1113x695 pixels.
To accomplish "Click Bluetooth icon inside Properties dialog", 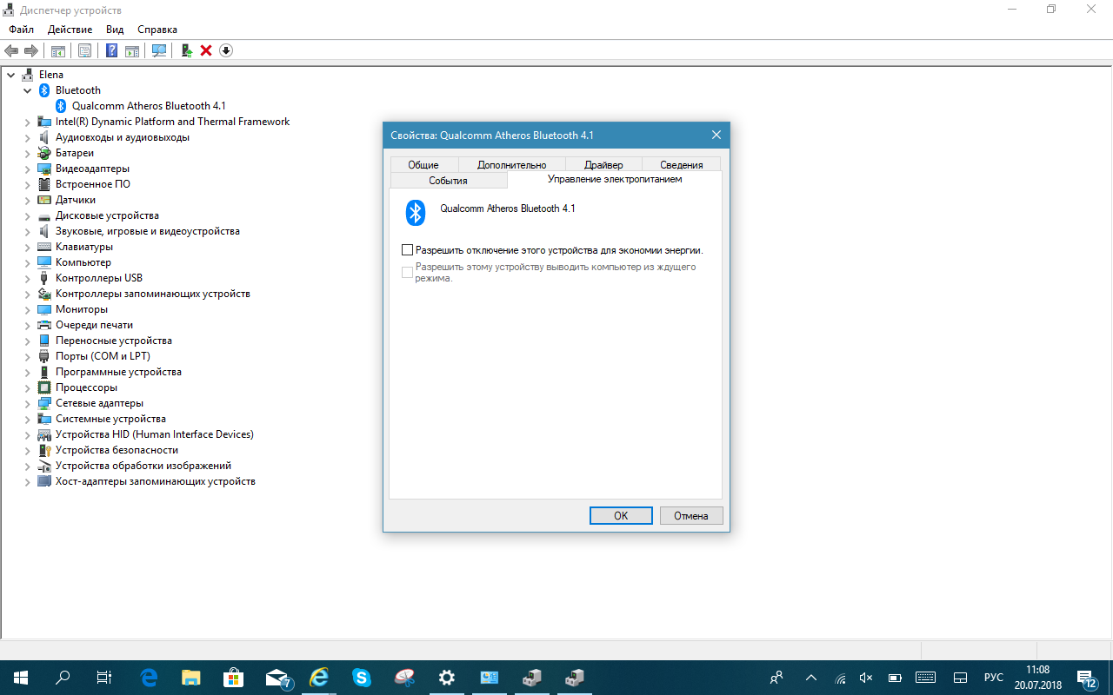I will (416, 213).
